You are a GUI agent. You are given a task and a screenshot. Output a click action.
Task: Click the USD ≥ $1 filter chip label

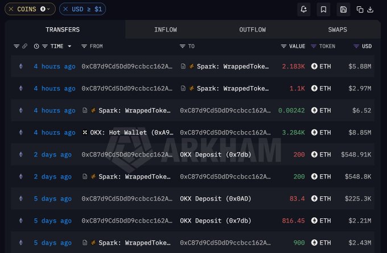tap(87, 9)
